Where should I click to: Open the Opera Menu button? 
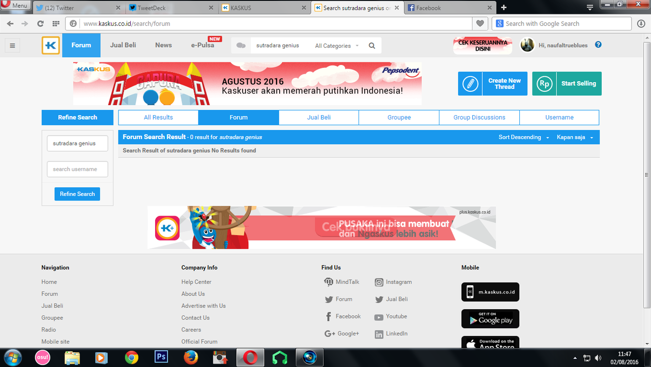click(x=15, y=6)
